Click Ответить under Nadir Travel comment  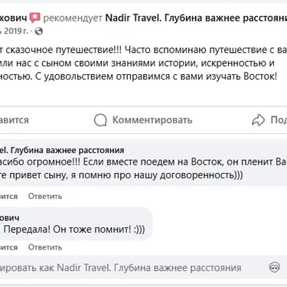coord(45,196)
